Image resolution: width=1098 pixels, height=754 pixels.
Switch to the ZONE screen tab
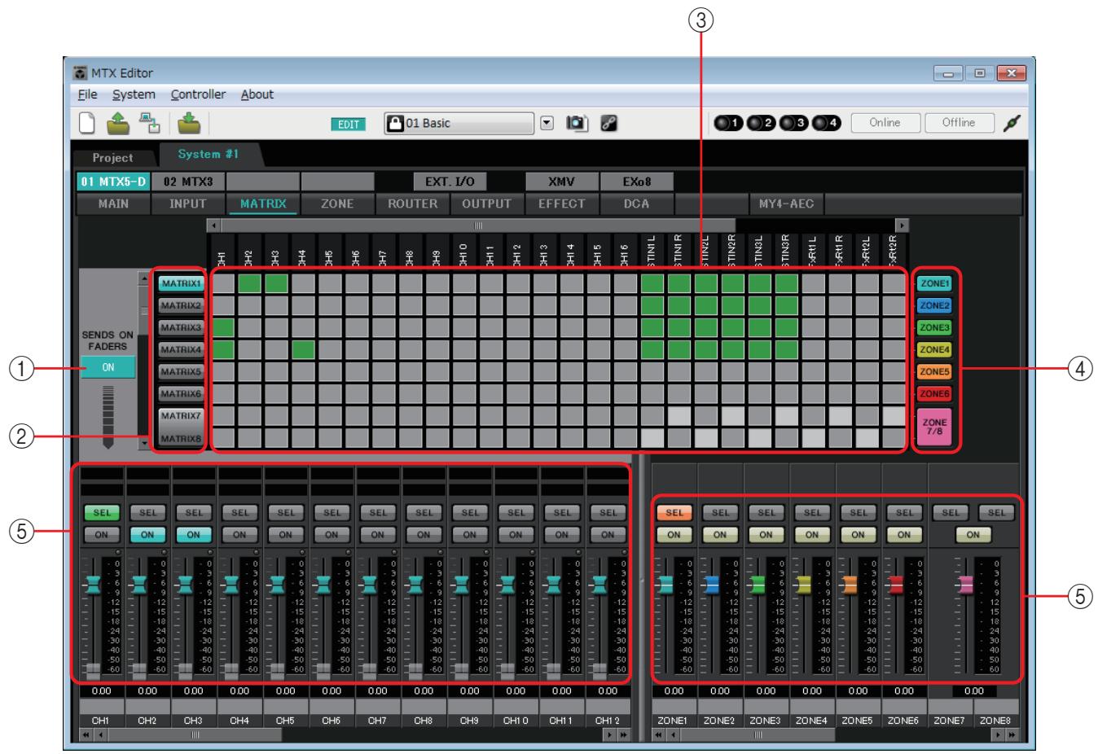pyautogui.click(x=337, y=204)
